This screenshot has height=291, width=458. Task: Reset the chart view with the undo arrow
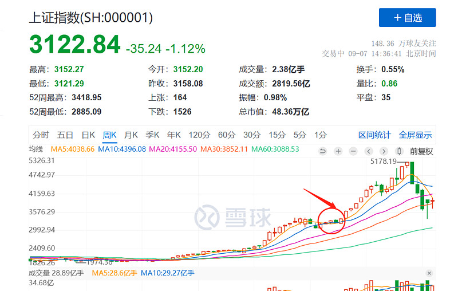[323, 151]
